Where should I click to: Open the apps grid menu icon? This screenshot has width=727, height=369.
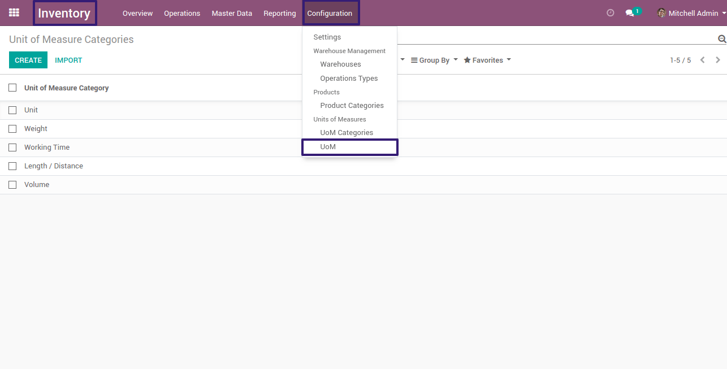coord(14,12)
